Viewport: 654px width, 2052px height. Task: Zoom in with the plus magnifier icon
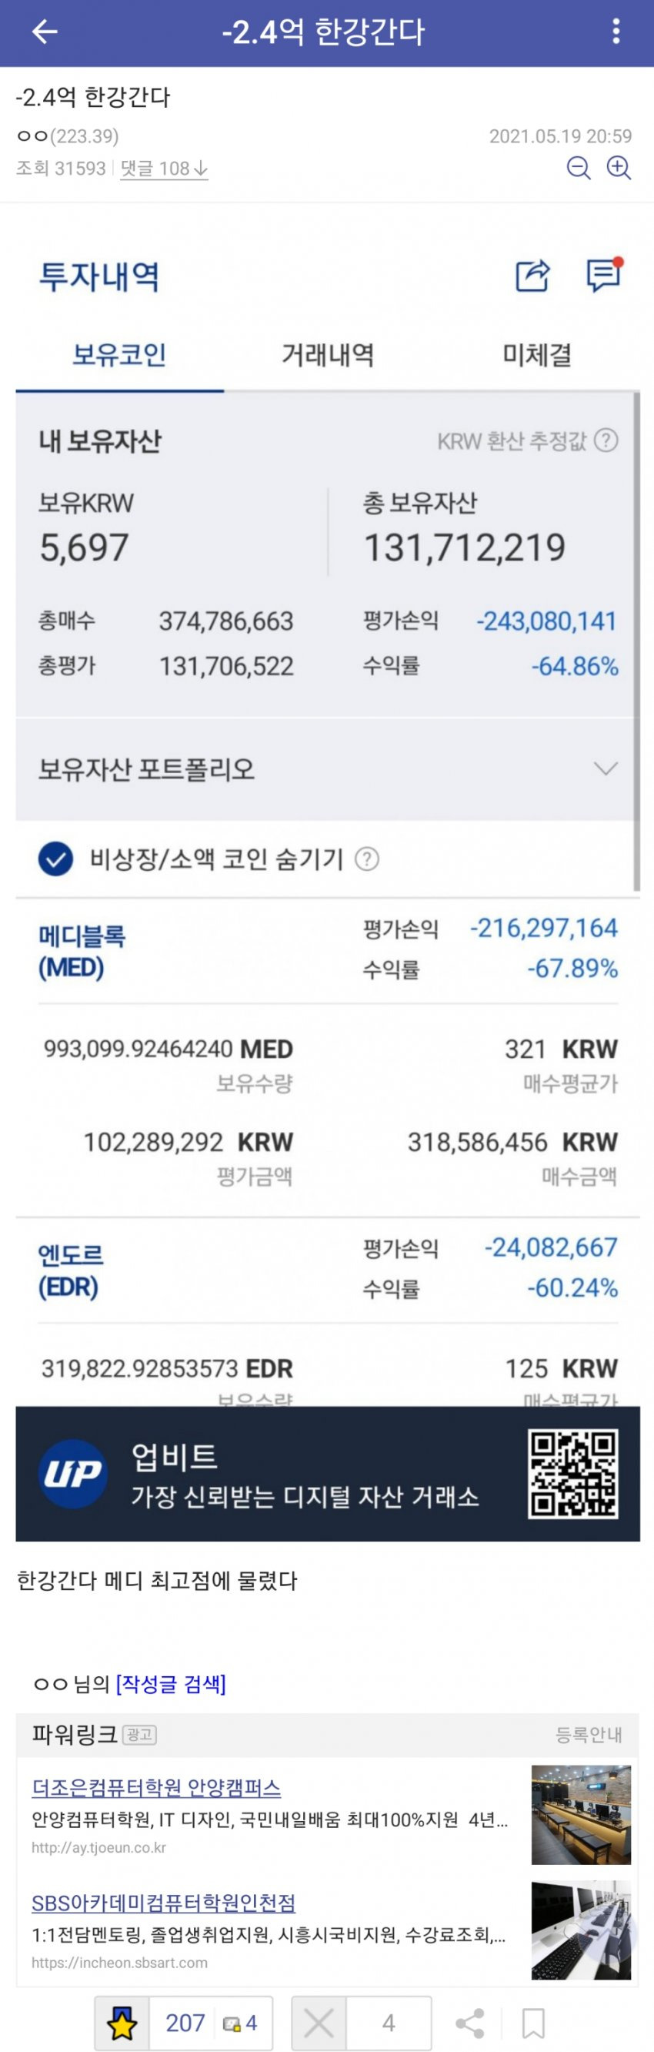(x=619, y=168)
